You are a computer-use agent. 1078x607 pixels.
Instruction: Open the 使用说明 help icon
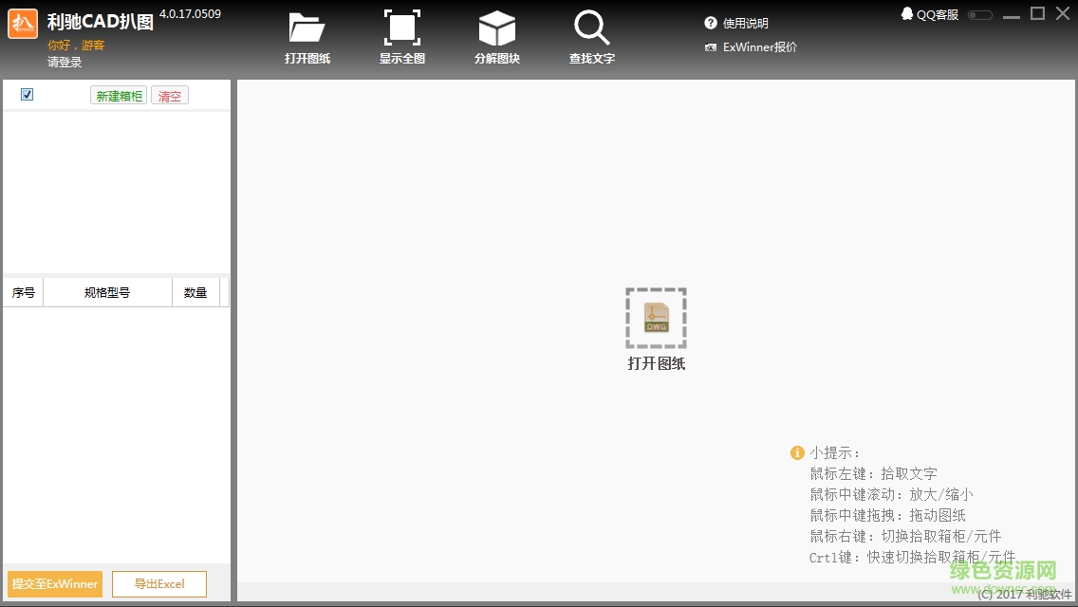[x=711, y=23]
